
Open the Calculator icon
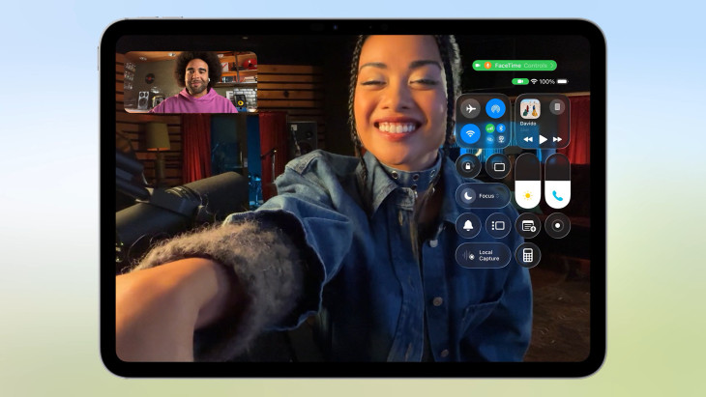click(528, 255)
